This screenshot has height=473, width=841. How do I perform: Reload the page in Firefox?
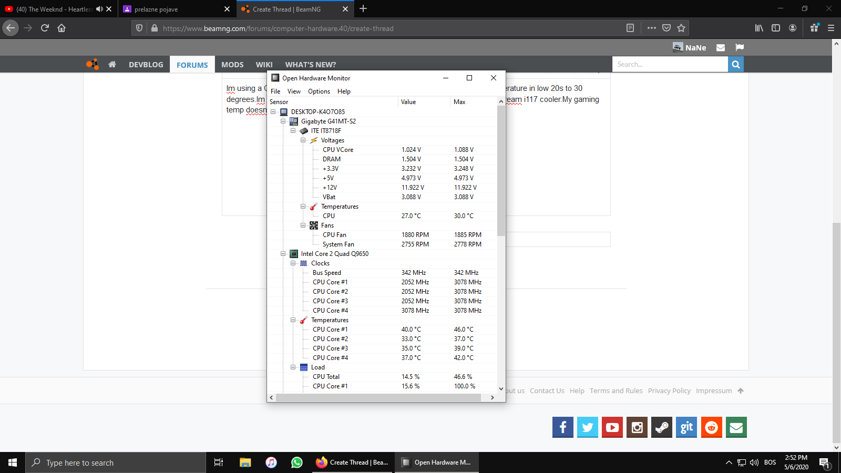45,28
